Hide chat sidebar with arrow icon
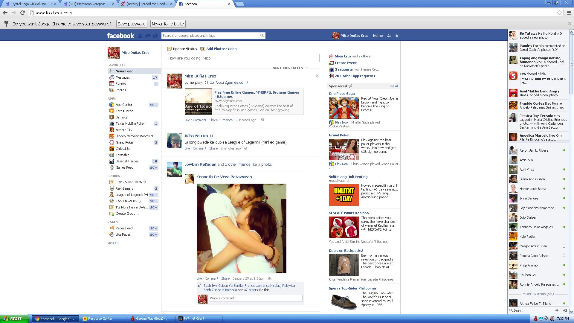The height and width of the screenshot is (323, 574). pos(565,310)
